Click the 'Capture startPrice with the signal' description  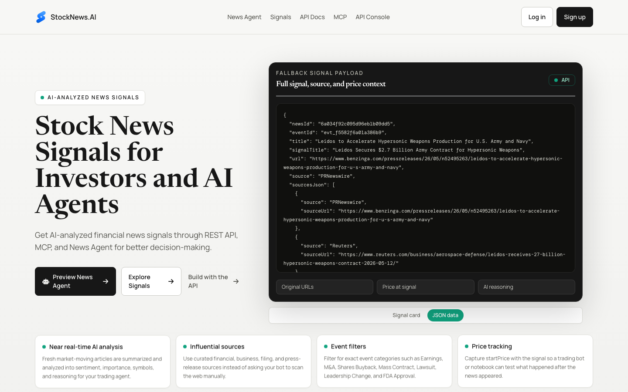525,367
